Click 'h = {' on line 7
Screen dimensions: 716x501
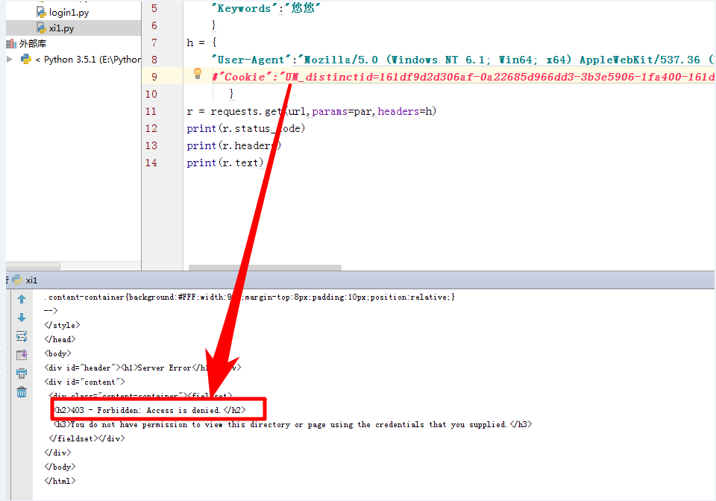201,43
